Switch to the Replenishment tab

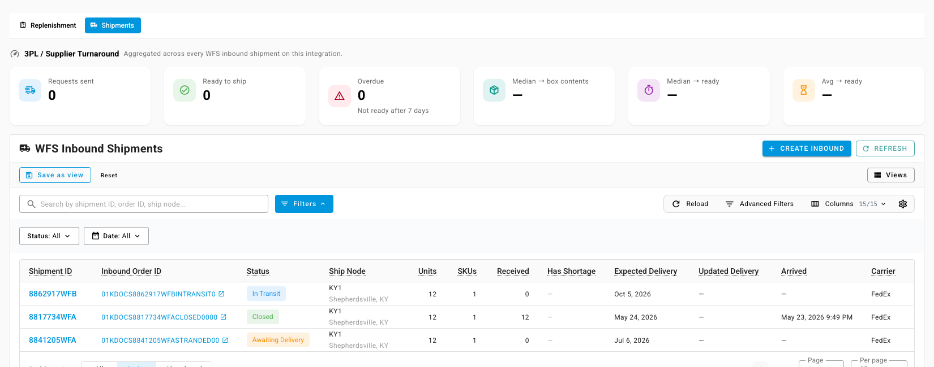[48, 25]
